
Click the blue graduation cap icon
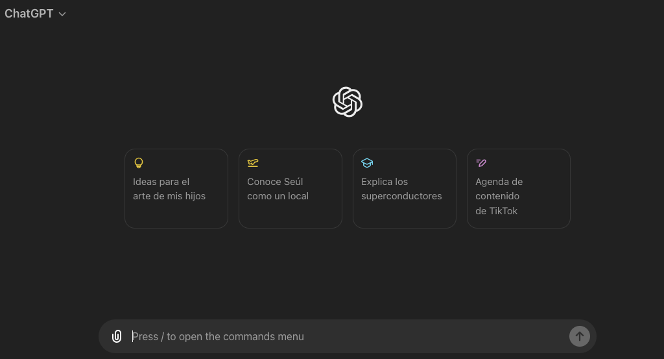pyautogui.click(x=367, y=163)
